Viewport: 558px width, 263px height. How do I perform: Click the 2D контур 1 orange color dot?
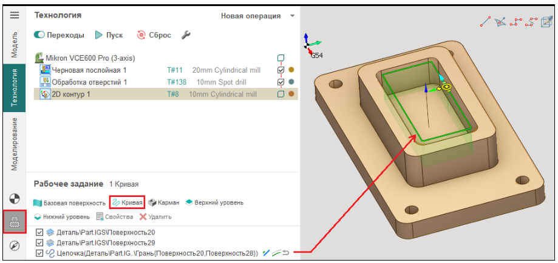pyautogui.click(x=291, y=94)
